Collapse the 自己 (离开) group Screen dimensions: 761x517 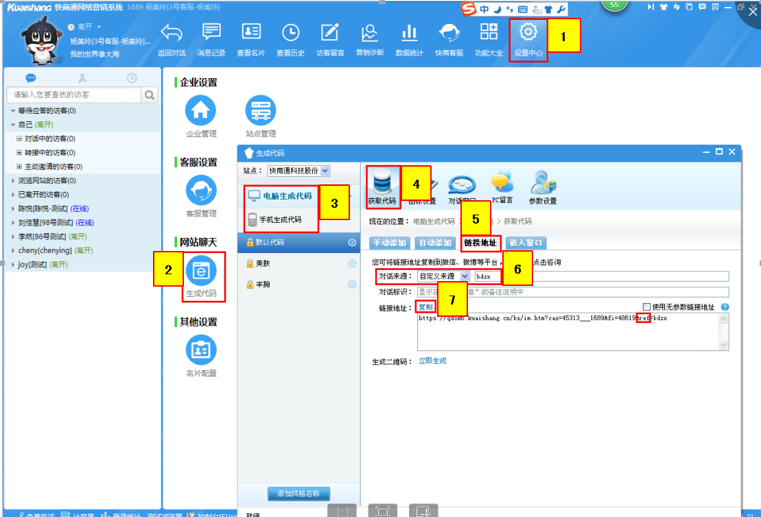(x=13, y=125)
